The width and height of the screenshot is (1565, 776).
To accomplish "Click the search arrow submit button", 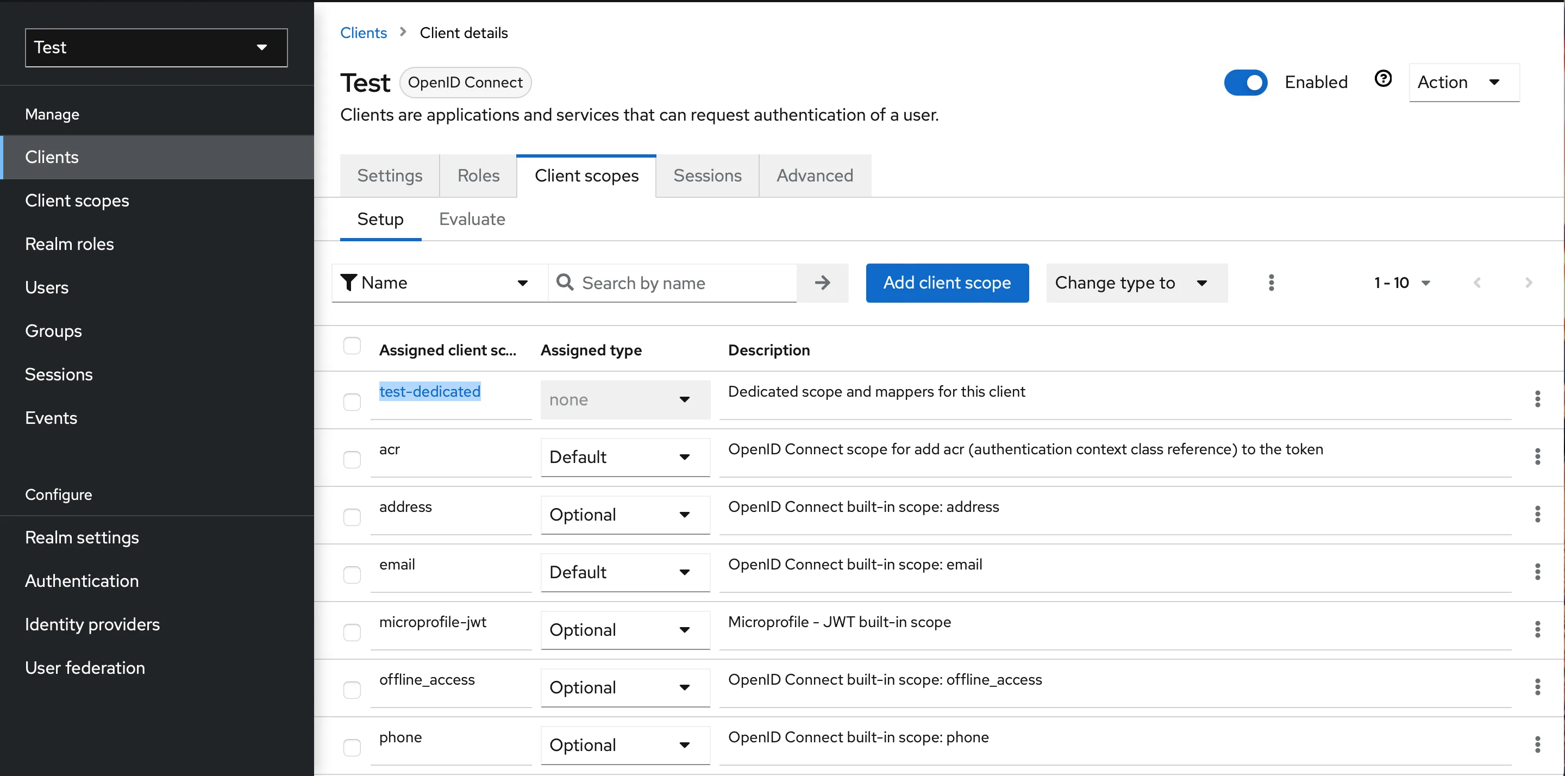I will pyautogui.click(x=822, y=283).
